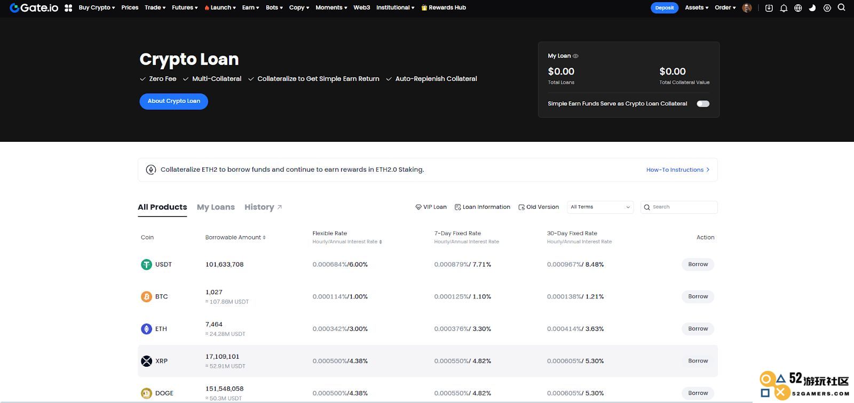Open Loan Information link
Image resolution: width=854 pixels, height=403 pixels.
[482, 207]
